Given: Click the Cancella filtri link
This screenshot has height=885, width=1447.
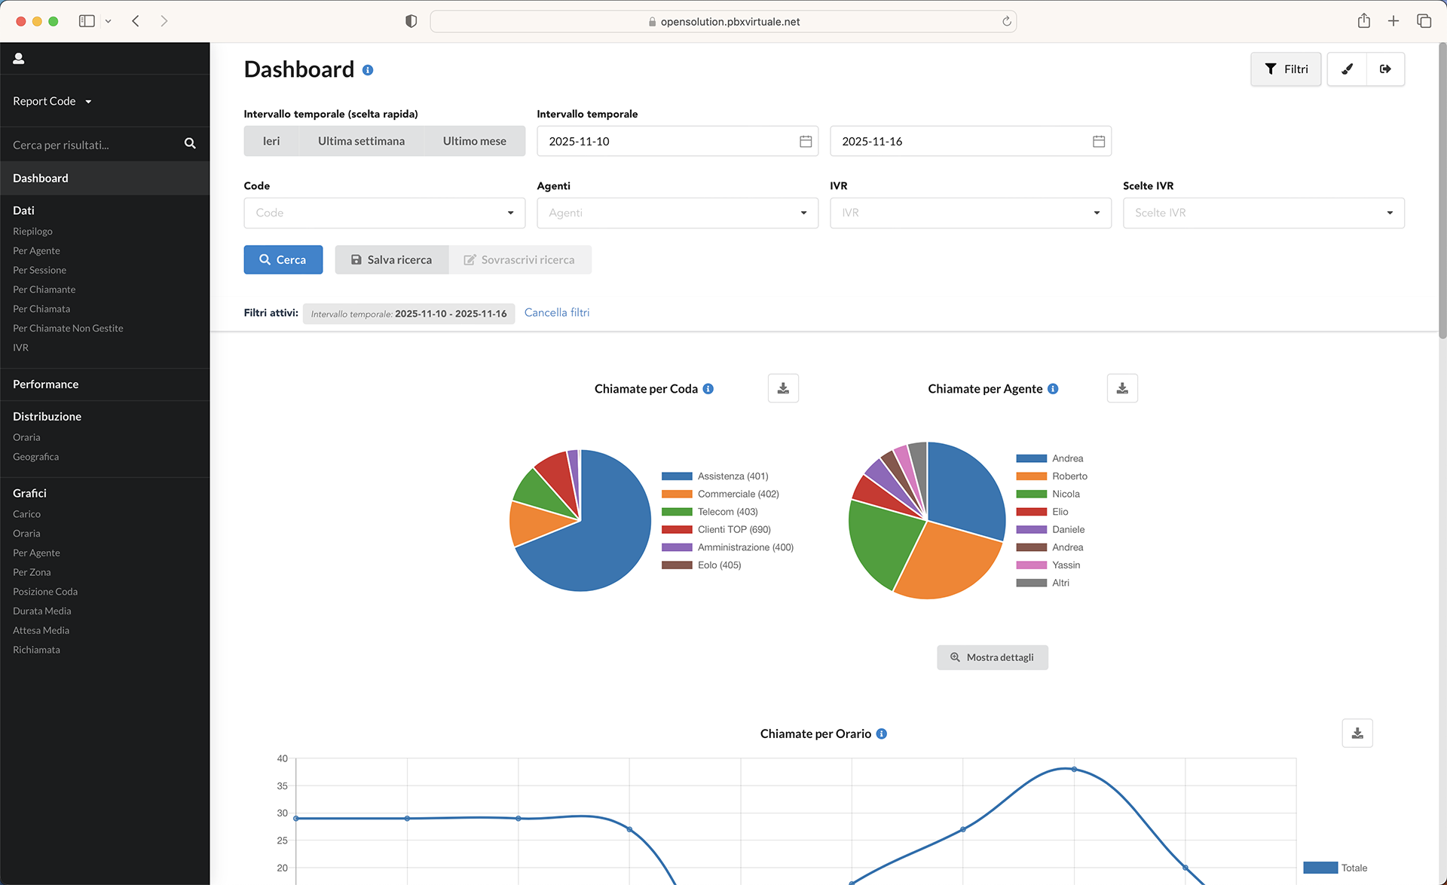Looking at the screenshot, I should click(x=557, y=312).
